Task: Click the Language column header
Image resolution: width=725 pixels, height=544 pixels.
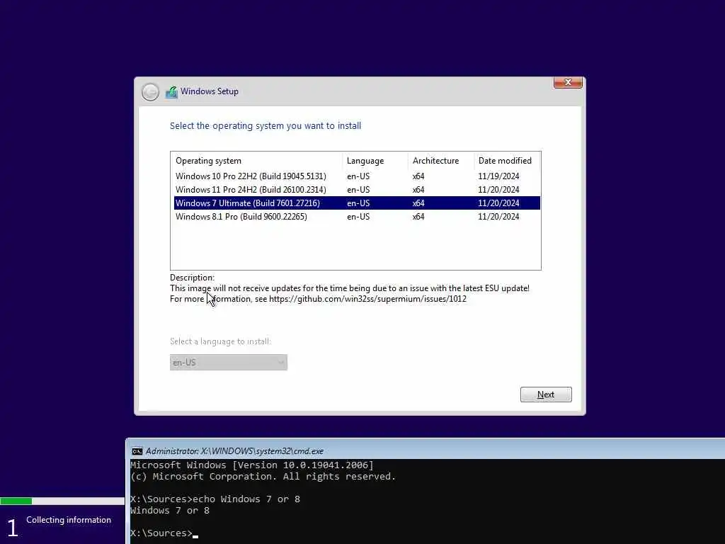Action: tap(375, 161)
